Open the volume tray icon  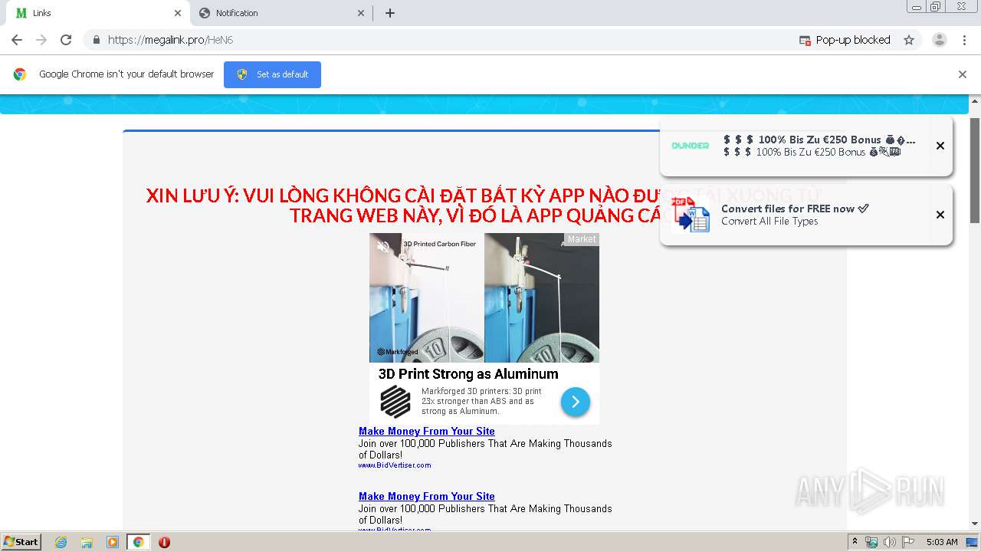pyautogui.click(x=889, y=542)
